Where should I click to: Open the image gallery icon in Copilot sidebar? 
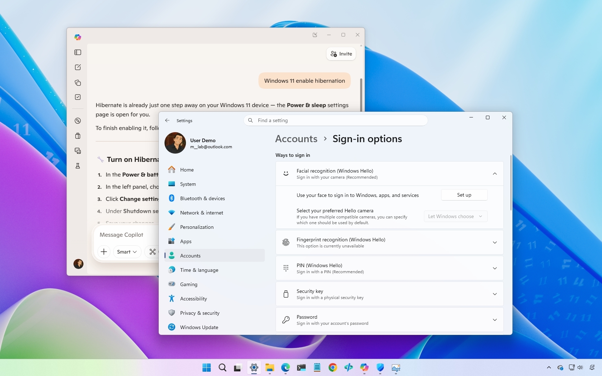coord(77,151)
